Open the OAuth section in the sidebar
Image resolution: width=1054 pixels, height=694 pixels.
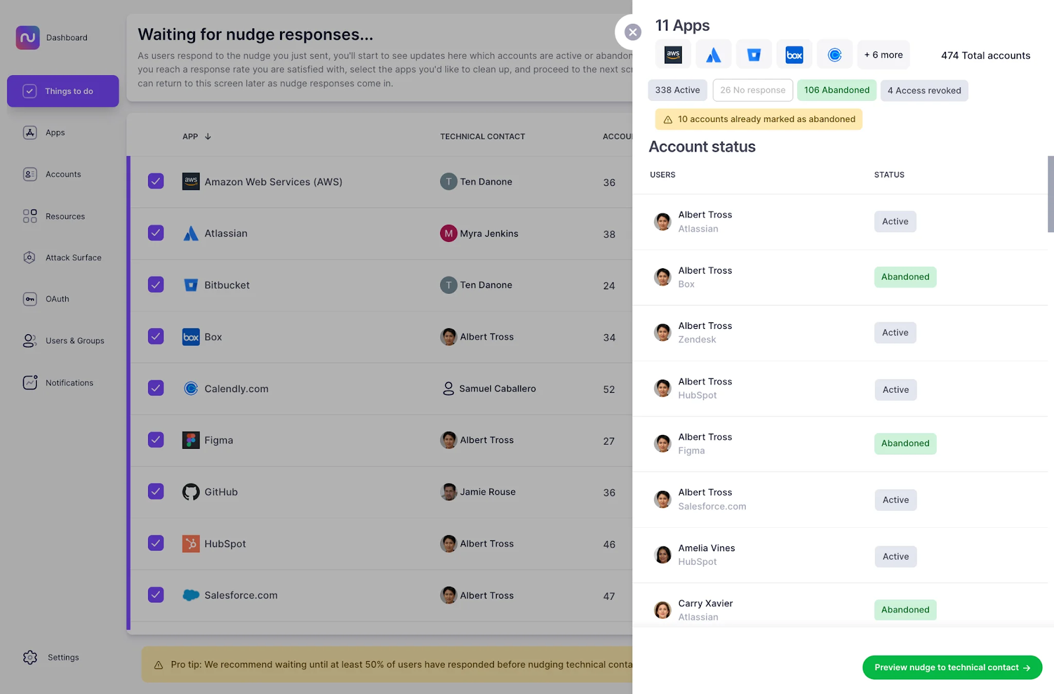57,299
